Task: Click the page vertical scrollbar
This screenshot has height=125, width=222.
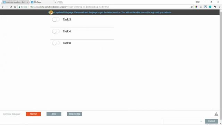Action: click(x=221, y=66)
